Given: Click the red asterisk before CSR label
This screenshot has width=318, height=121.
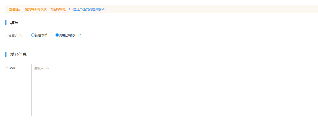Looking at the screenshot, I should 7,68.
